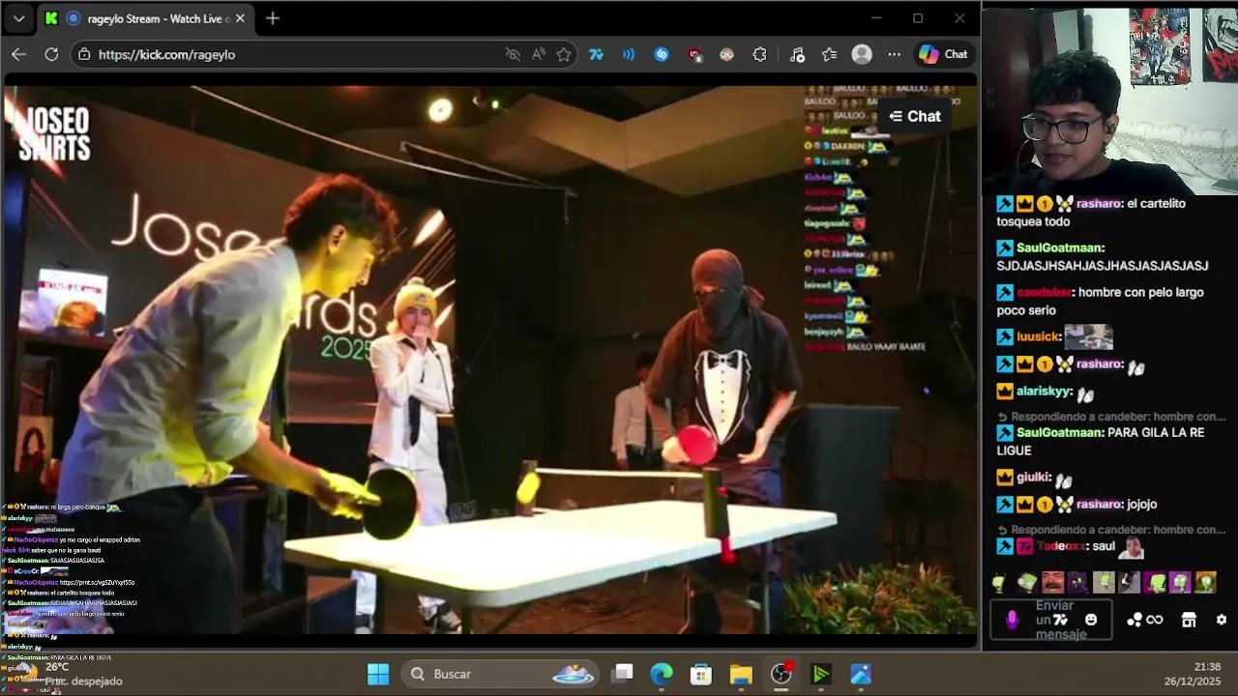The image size is (1238, 696).
Task: Open the red uBlock-style extension icon
Action: click(x=694, y=54)
